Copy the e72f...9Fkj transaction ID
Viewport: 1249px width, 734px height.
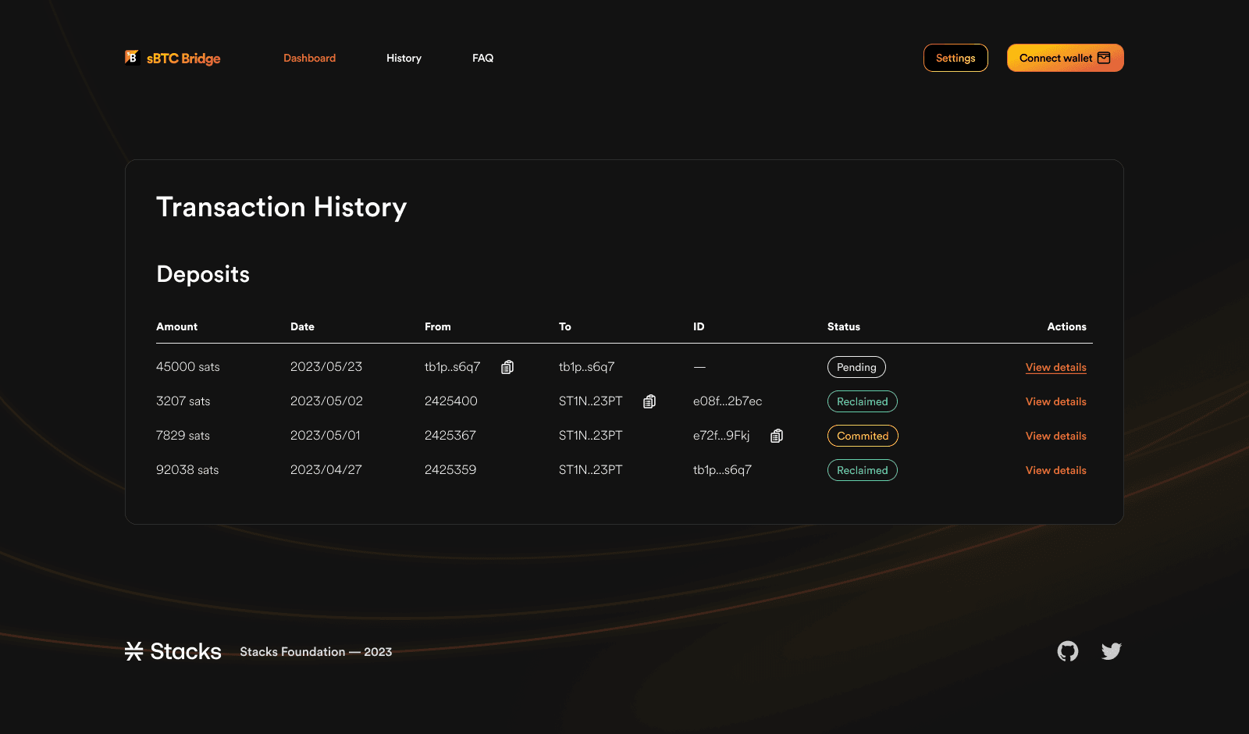(776, 436)
